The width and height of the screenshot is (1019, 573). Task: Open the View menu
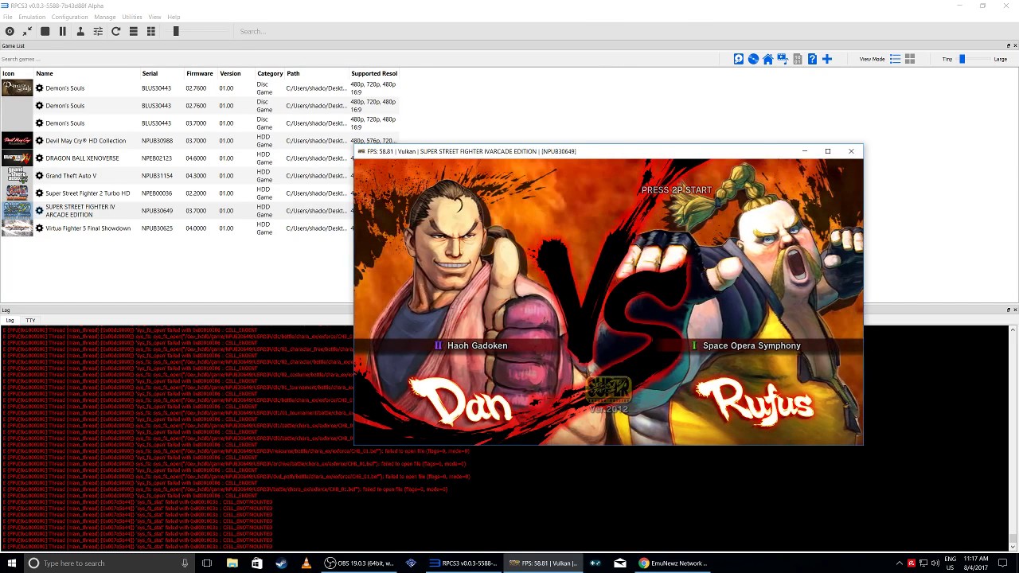(x=154, y=17)
